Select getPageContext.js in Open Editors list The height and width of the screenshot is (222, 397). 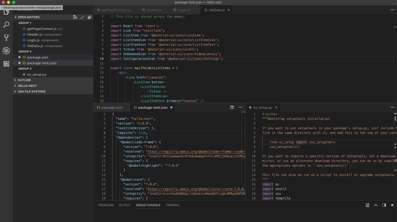53,29
